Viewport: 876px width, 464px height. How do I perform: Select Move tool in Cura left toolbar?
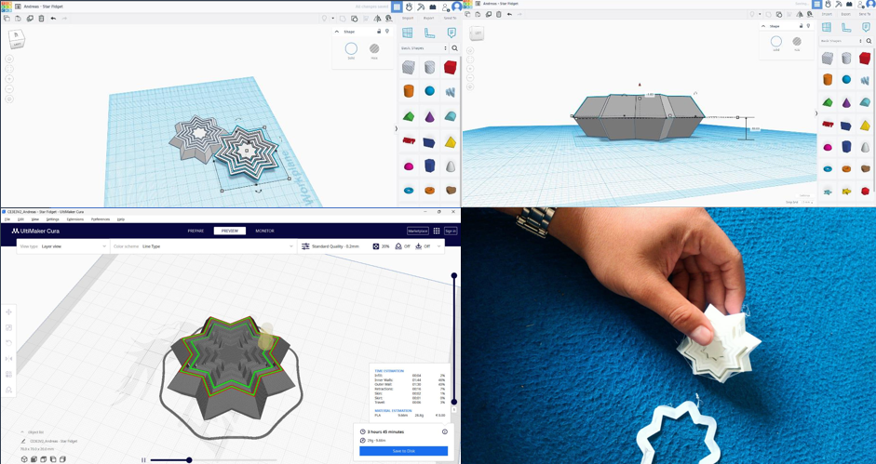click(x=8, y=312)
